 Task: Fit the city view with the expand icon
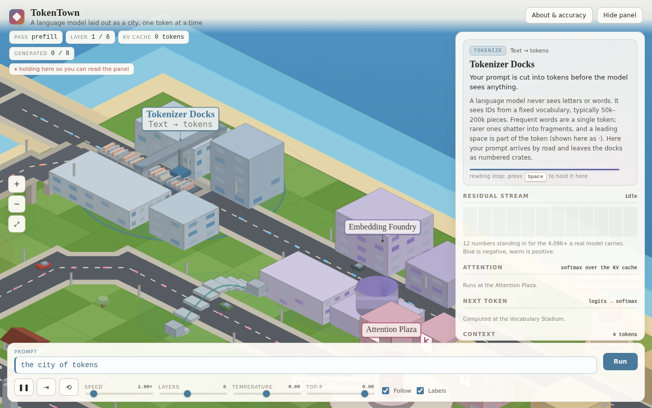coord(17,224)
